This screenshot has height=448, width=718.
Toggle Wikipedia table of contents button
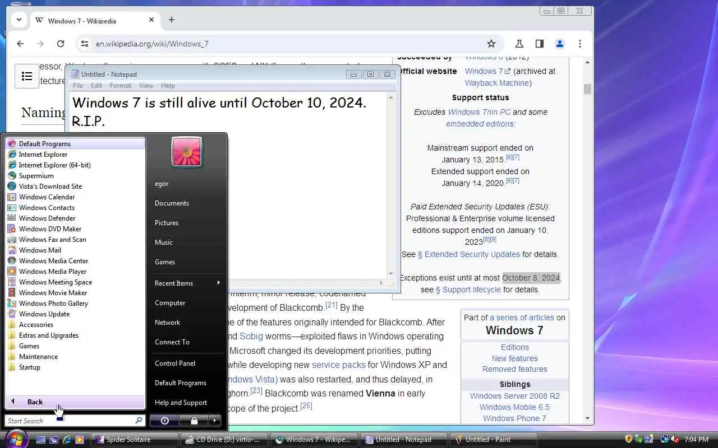pos(27,76)
